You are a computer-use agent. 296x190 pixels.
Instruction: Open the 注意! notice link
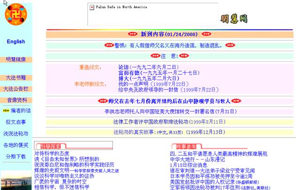169,56
